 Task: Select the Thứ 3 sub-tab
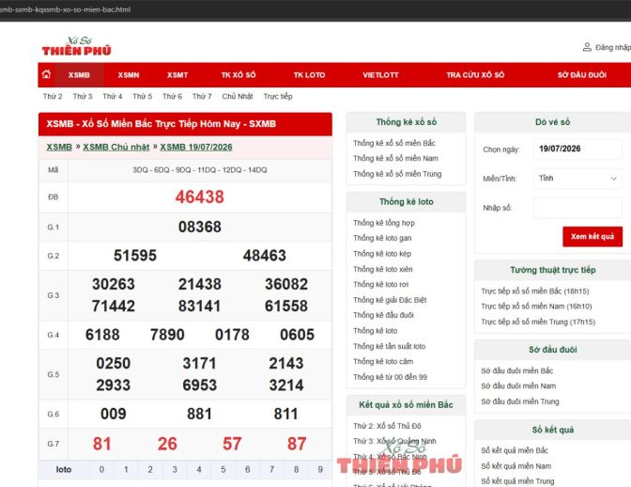coord(83,96)
